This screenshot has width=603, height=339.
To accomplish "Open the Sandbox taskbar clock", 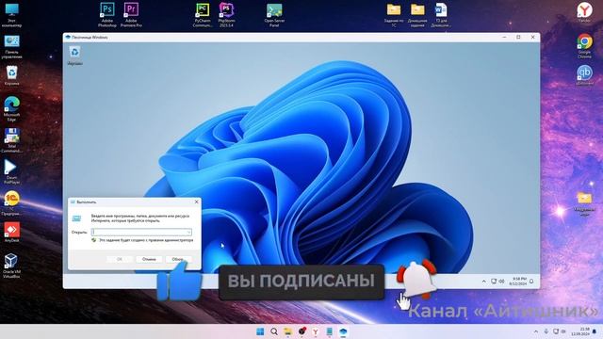I will [x=518, y=281].
